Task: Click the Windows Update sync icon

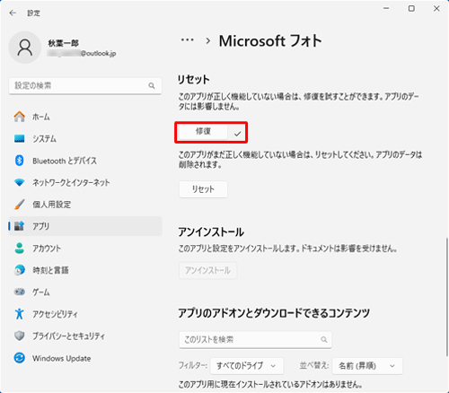Action: coord(20,358)
